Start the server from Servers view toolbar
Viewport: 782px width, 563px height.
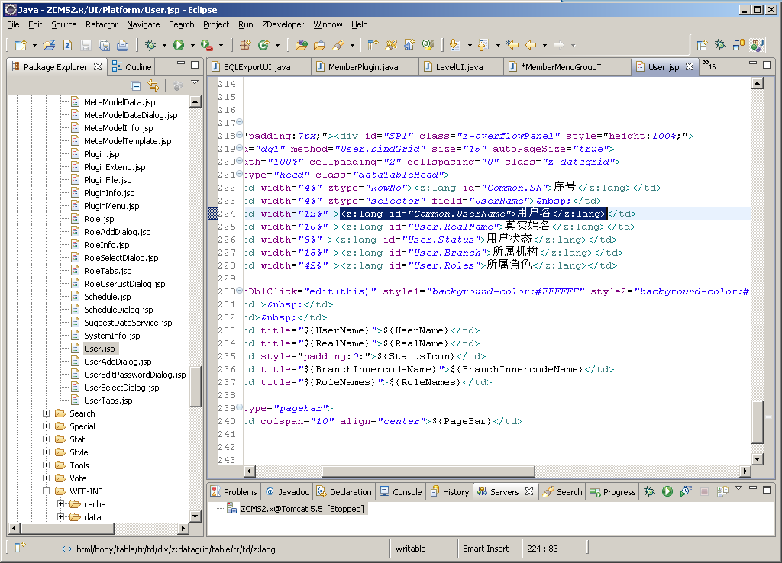click(667, 492)
